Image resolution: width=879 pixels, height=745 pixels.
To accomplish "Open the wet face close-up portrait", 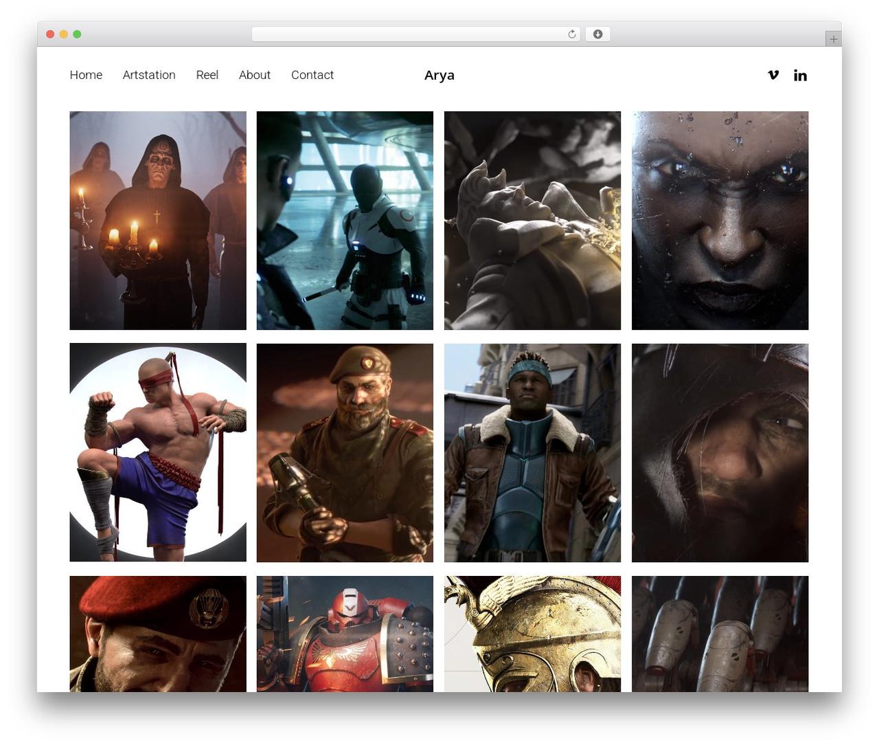I will coord(720,221).
